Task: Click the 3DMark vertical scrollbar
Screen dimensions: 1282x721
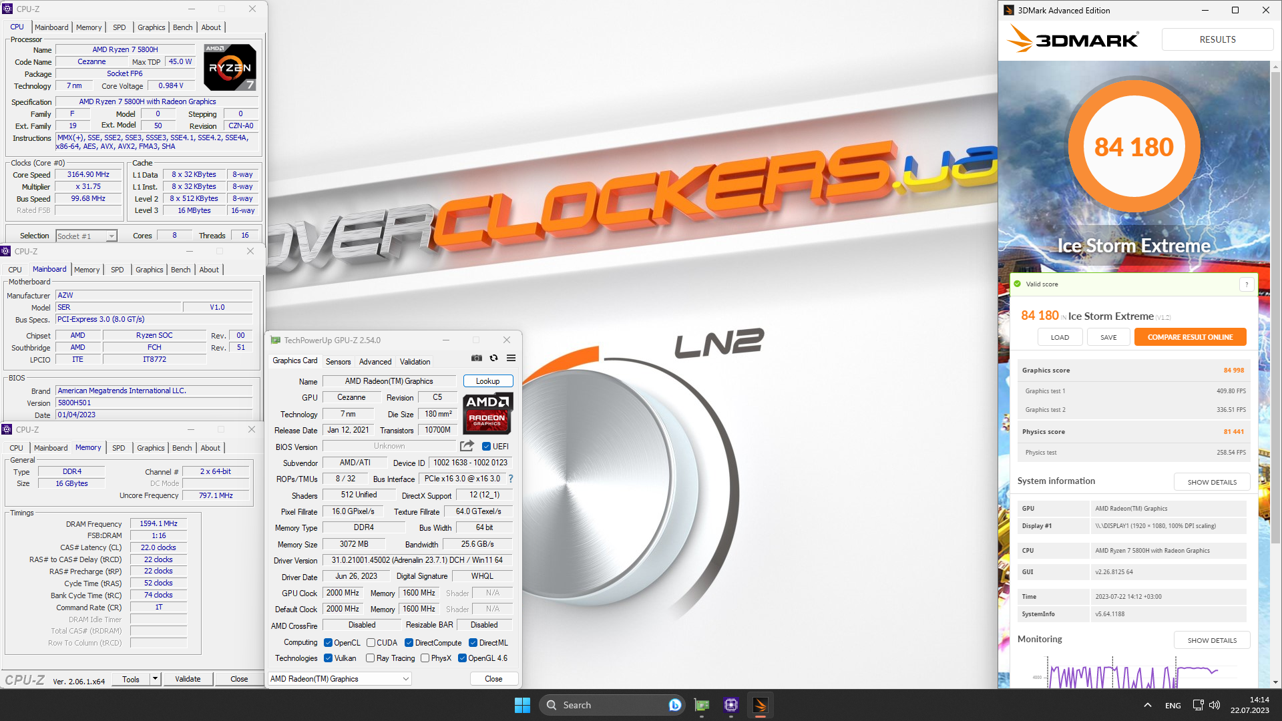Action: [x=1276, y=307]
